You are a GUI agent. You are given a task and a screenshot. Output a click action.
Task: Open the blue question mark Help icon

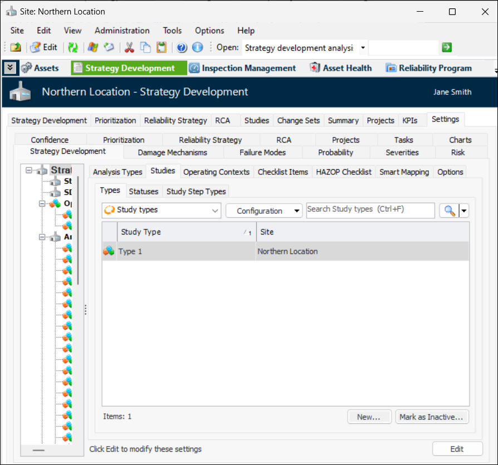[182, 48]
